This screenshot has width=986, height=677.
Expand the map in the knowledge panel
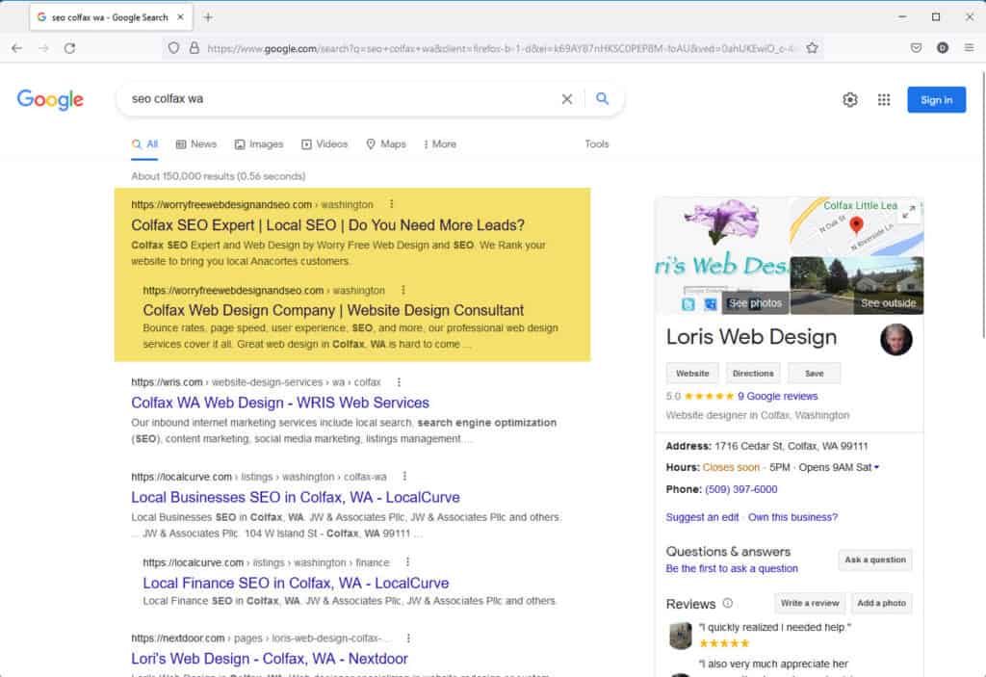tap(909, 213)
